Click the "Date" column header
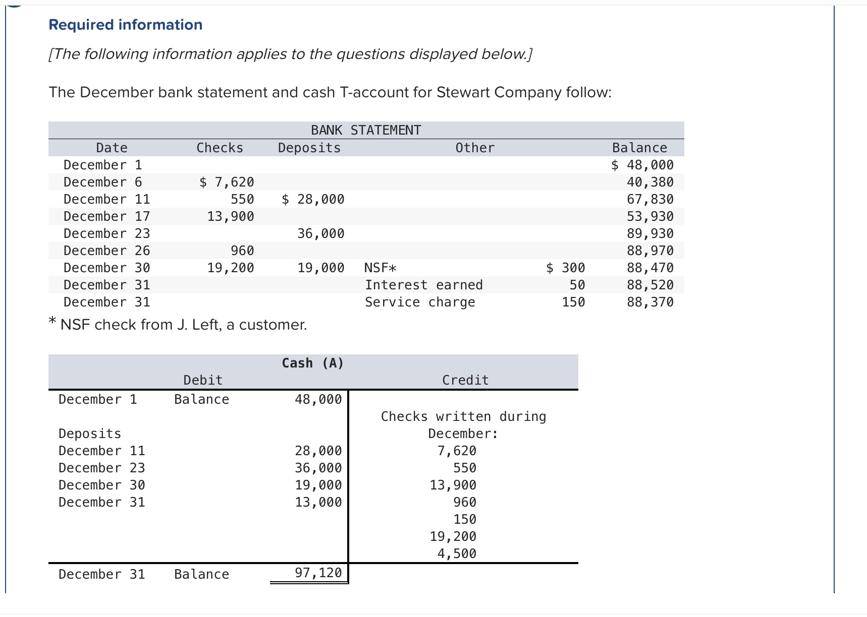 coord(112,148)
